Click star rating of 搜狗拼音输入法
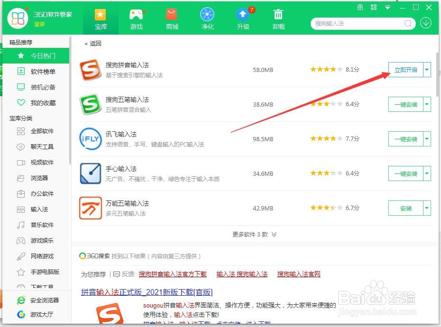 [x=326, y=69]
